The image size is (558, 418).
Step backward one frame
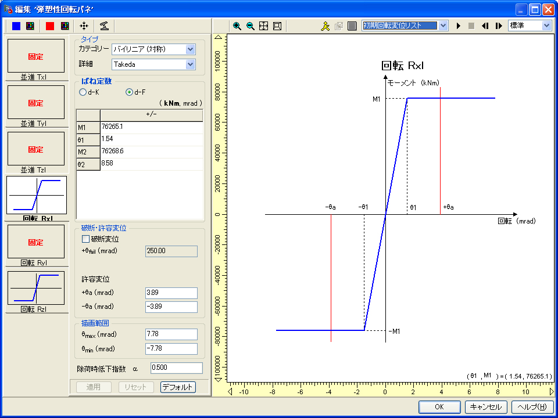pyautogui.click(x=485, y=26)
